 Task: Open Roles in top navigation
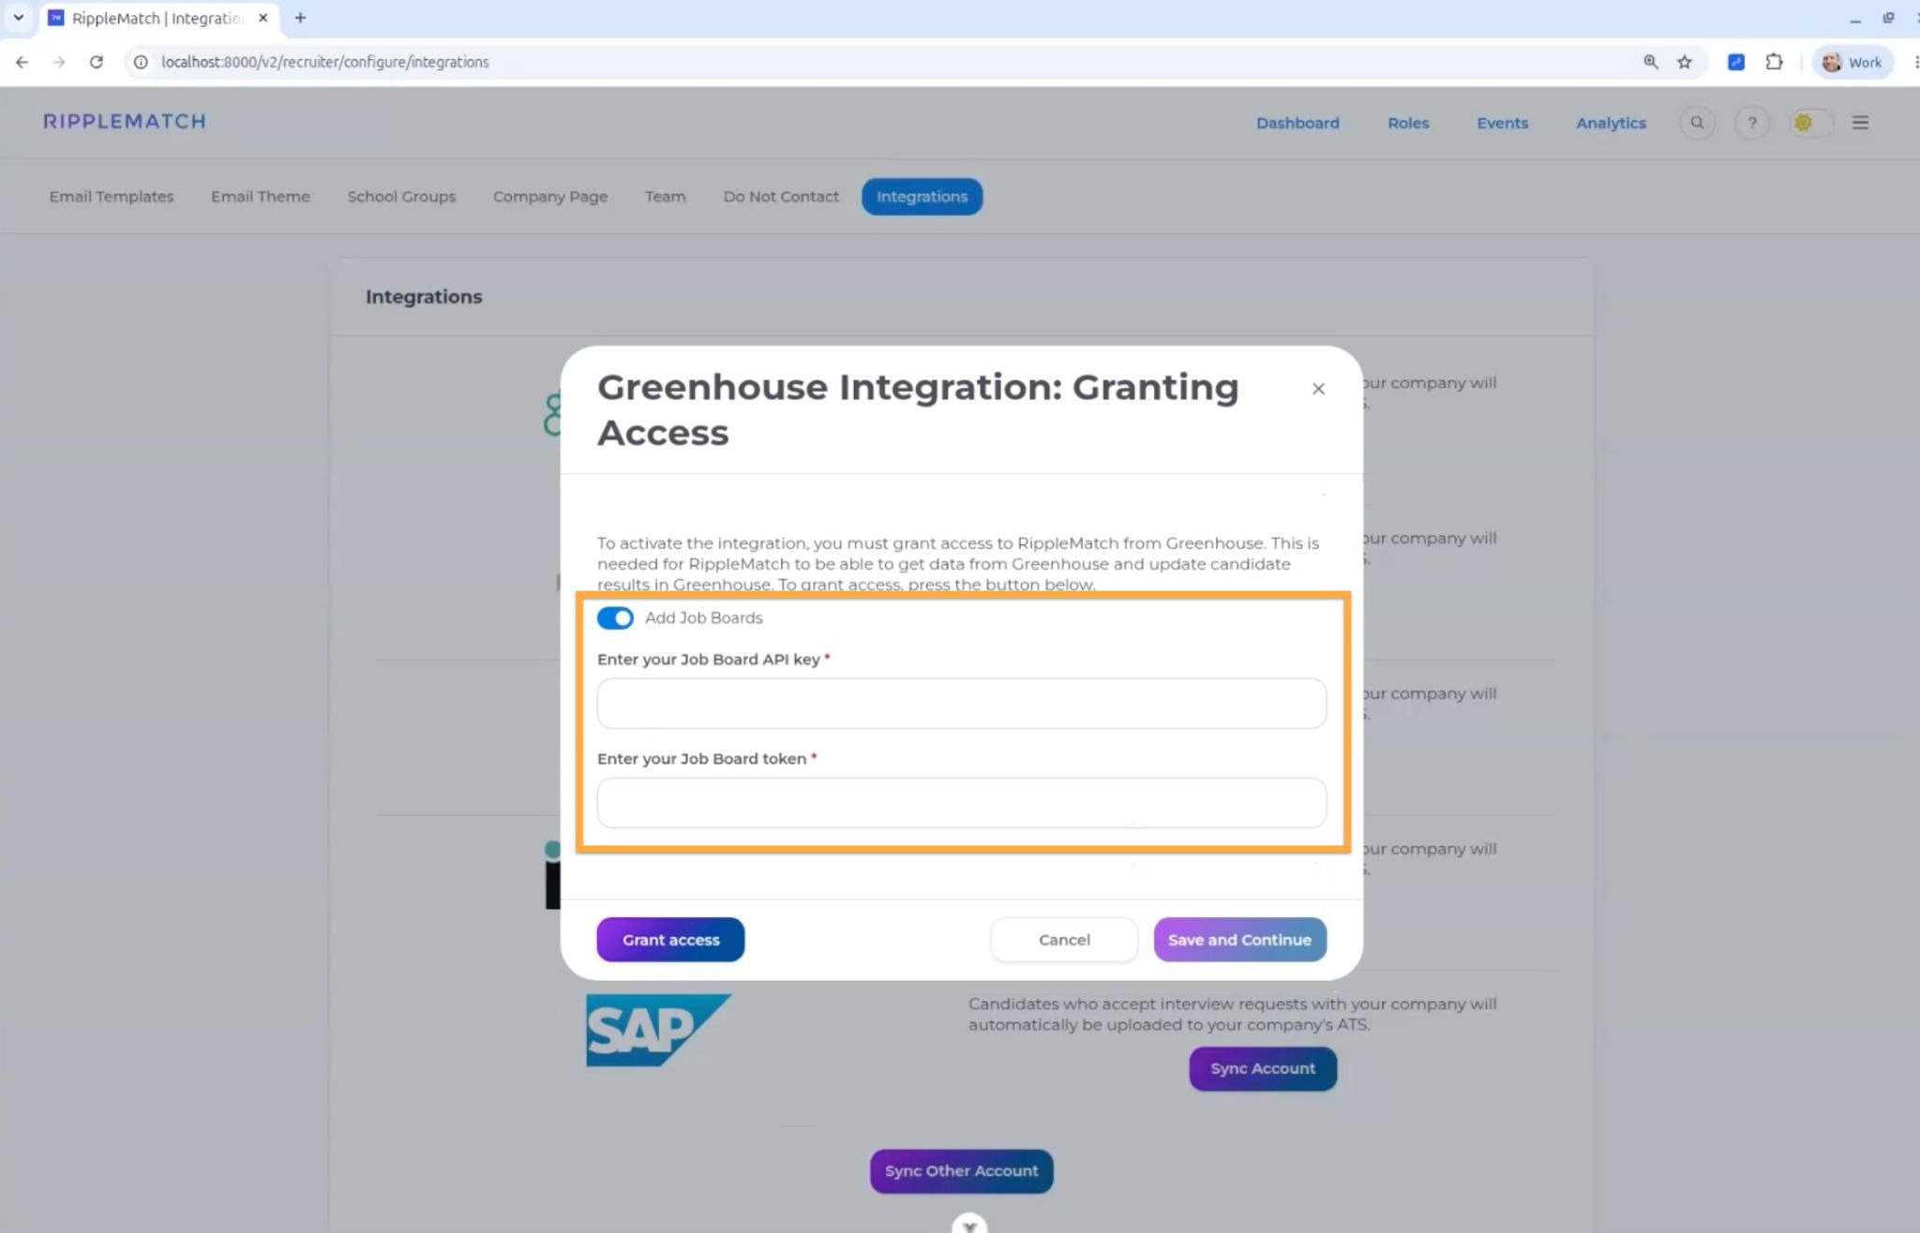[1408, 123]
